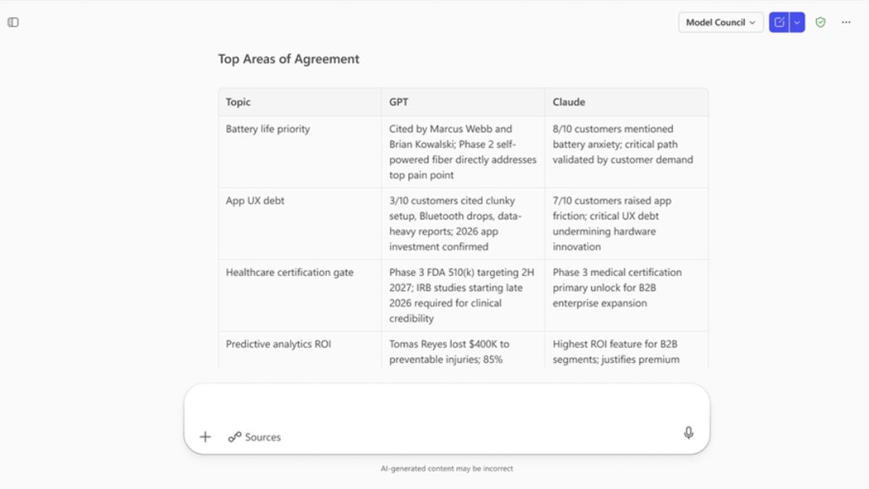Open the more options ellipsis icon
This screenshot has width=869, height=489.
tap(846, 22)
